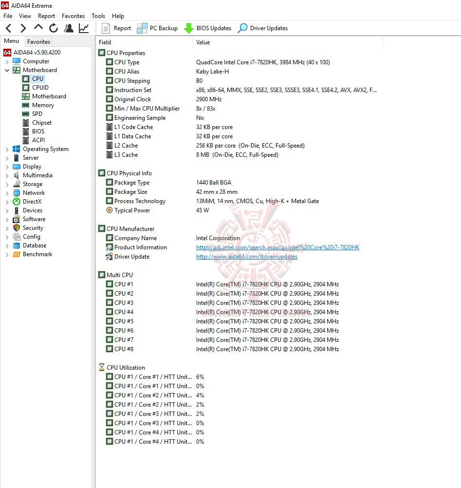Select the Memory icon in the tree

click(26, 105)
